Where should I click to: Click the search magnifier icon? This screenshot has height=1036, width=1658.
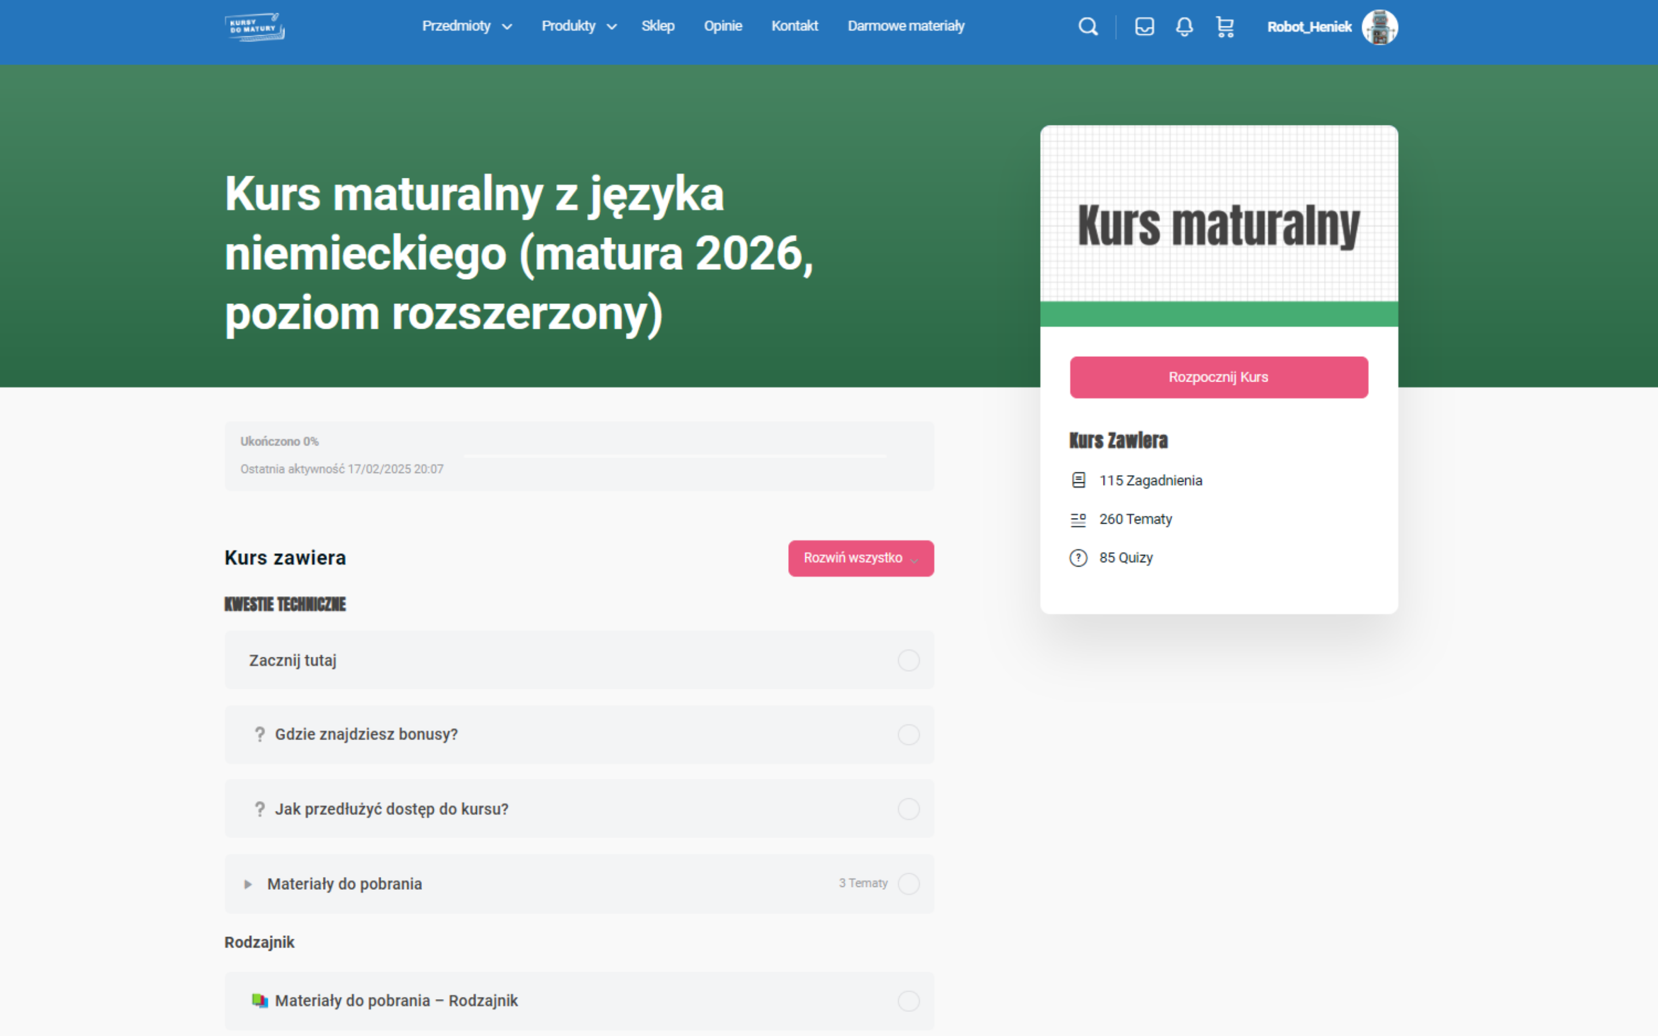pos(1087,26)
